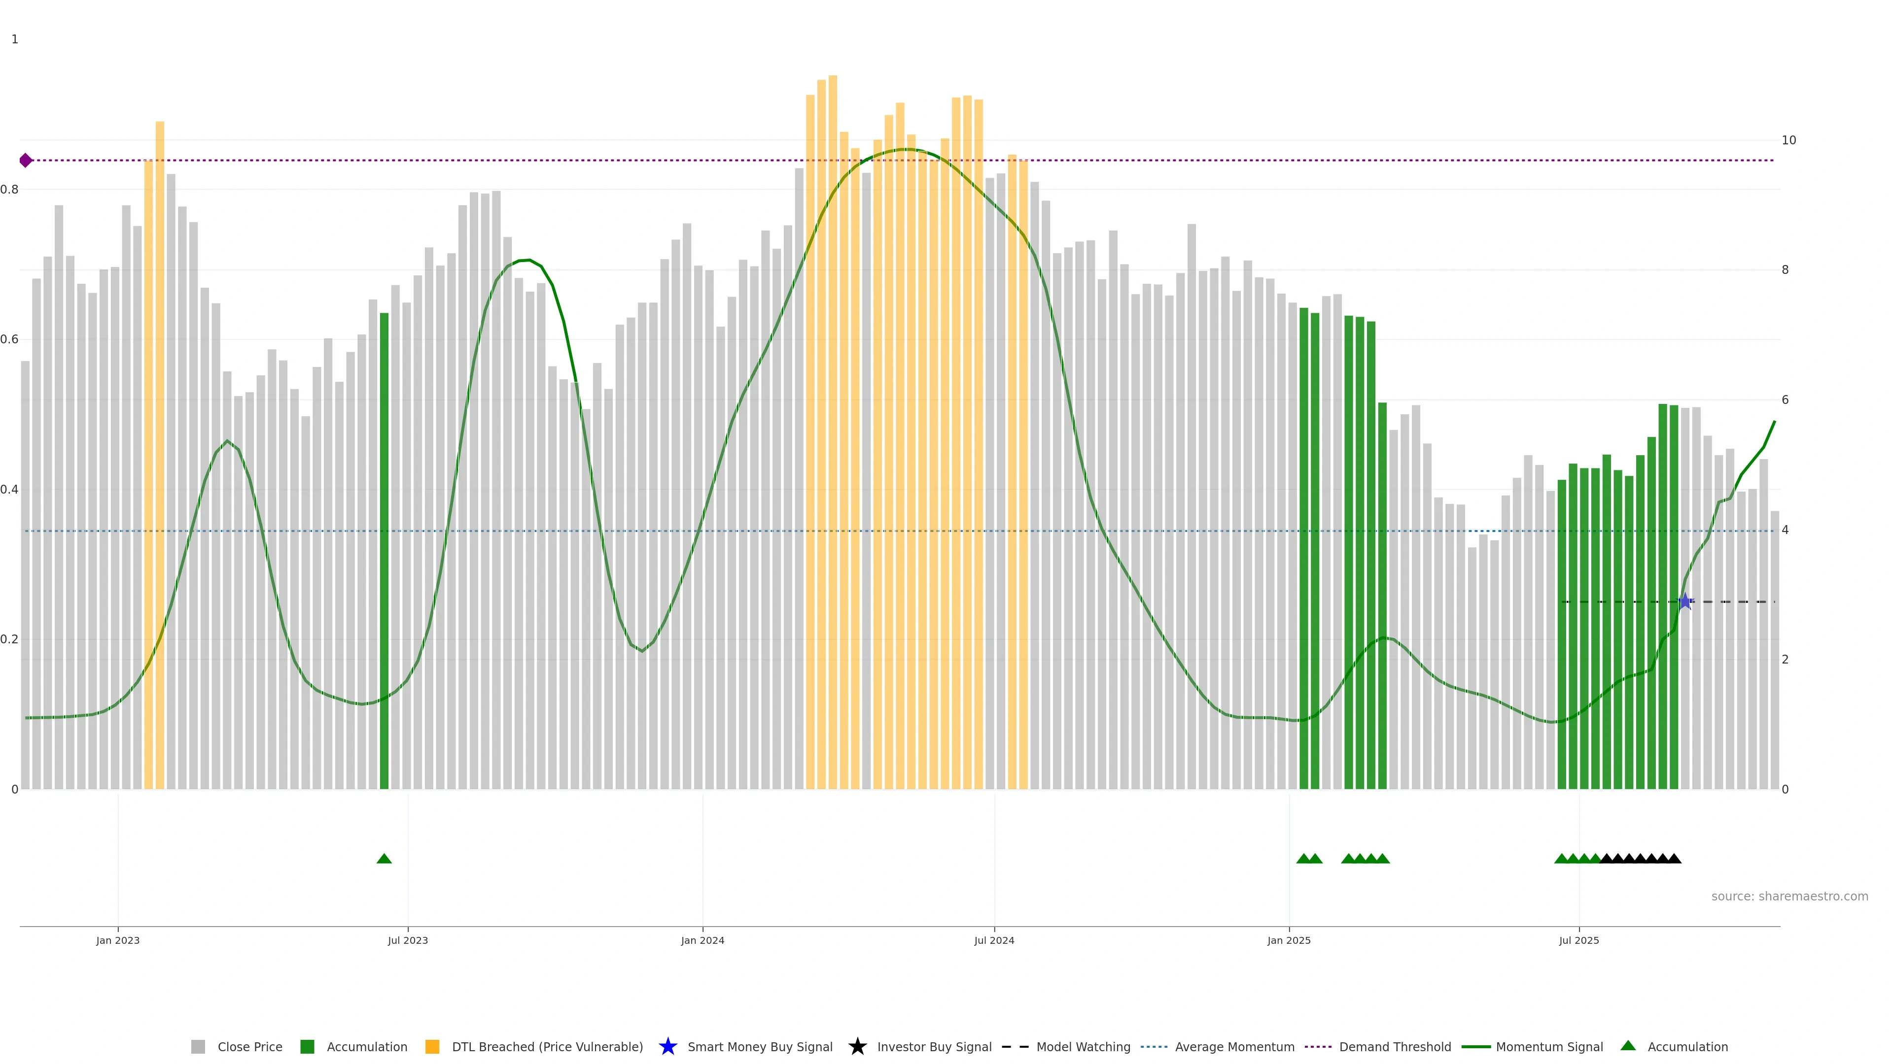
Task: Click the gray Close Price color swatch
Action: (x=198, y=1046)
